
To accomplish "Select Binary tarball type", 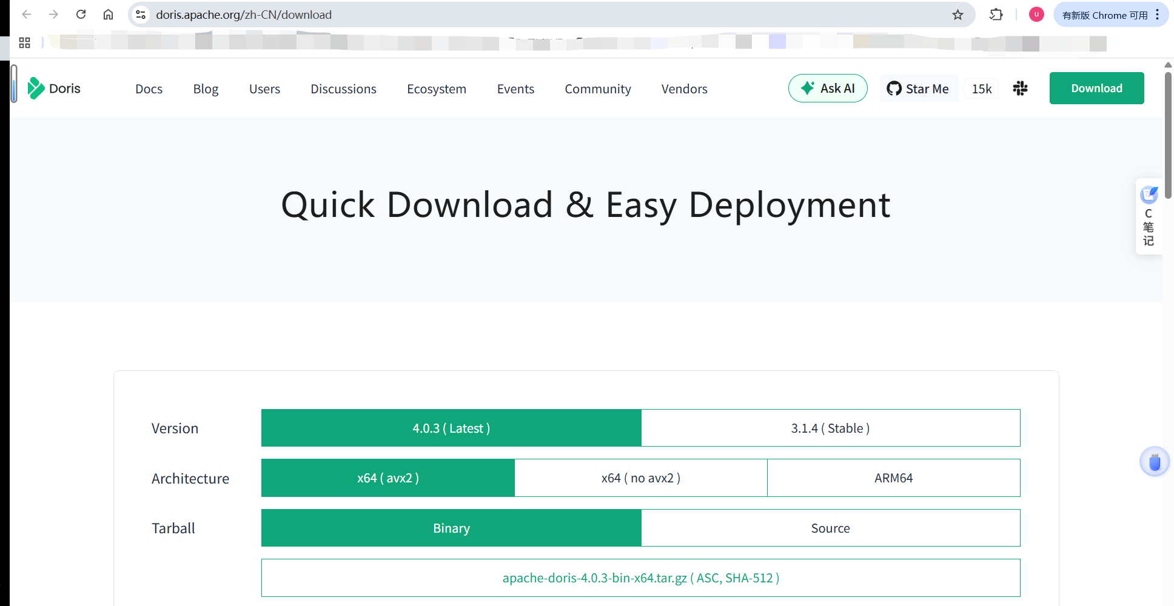I will click(451, 528).
